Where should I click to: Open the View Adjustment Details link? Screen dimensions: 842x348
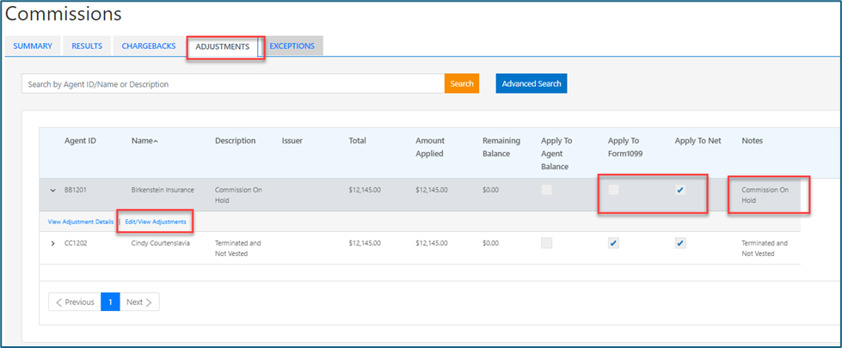coord(81,222)
